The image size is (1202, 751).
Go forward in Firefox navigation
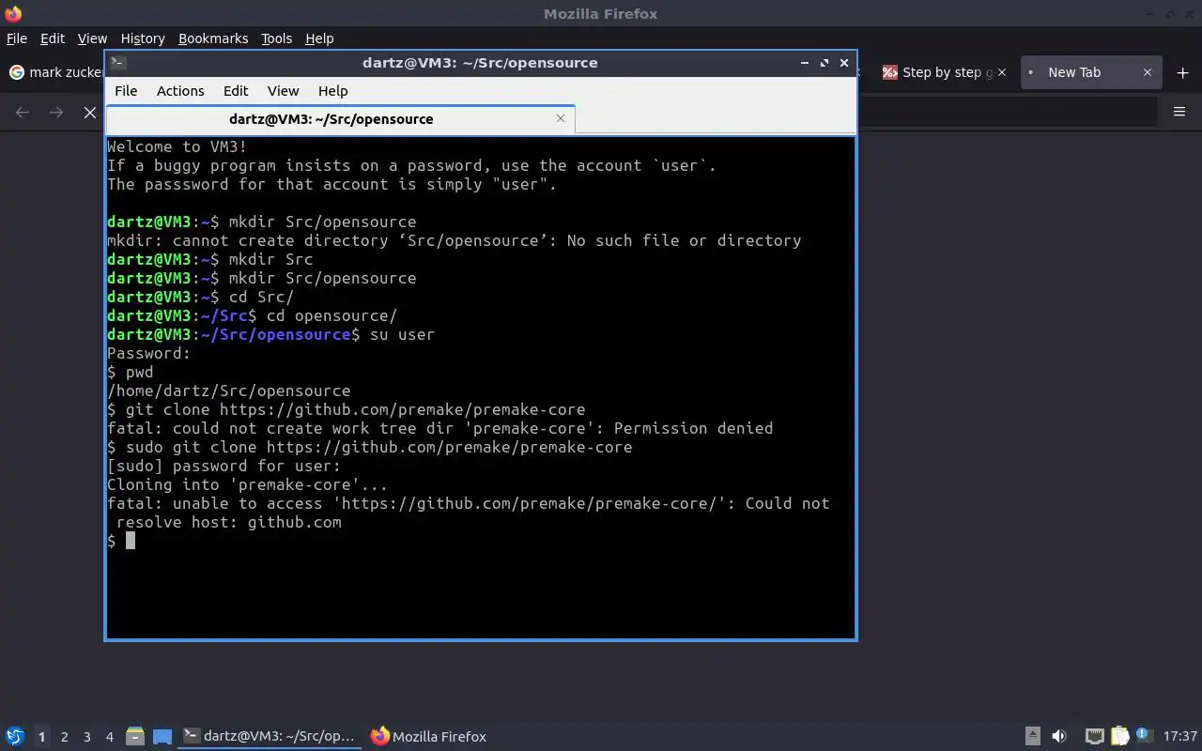pyautogui.click(x=56, y=112)
